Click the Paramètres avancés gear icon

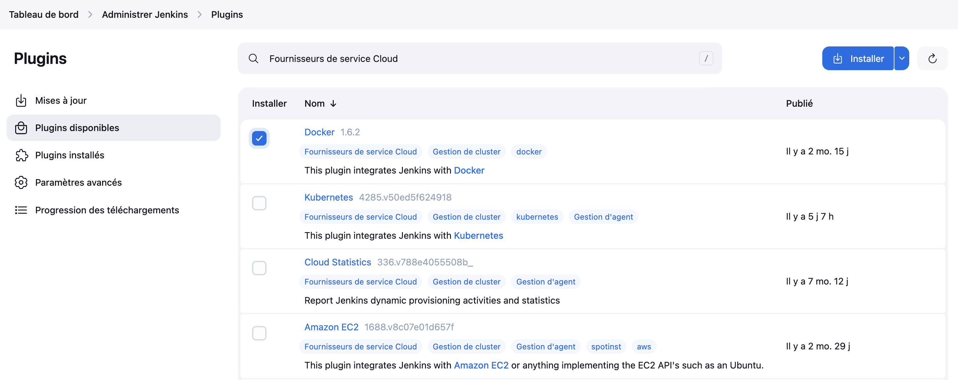click(x=21, y=182)
